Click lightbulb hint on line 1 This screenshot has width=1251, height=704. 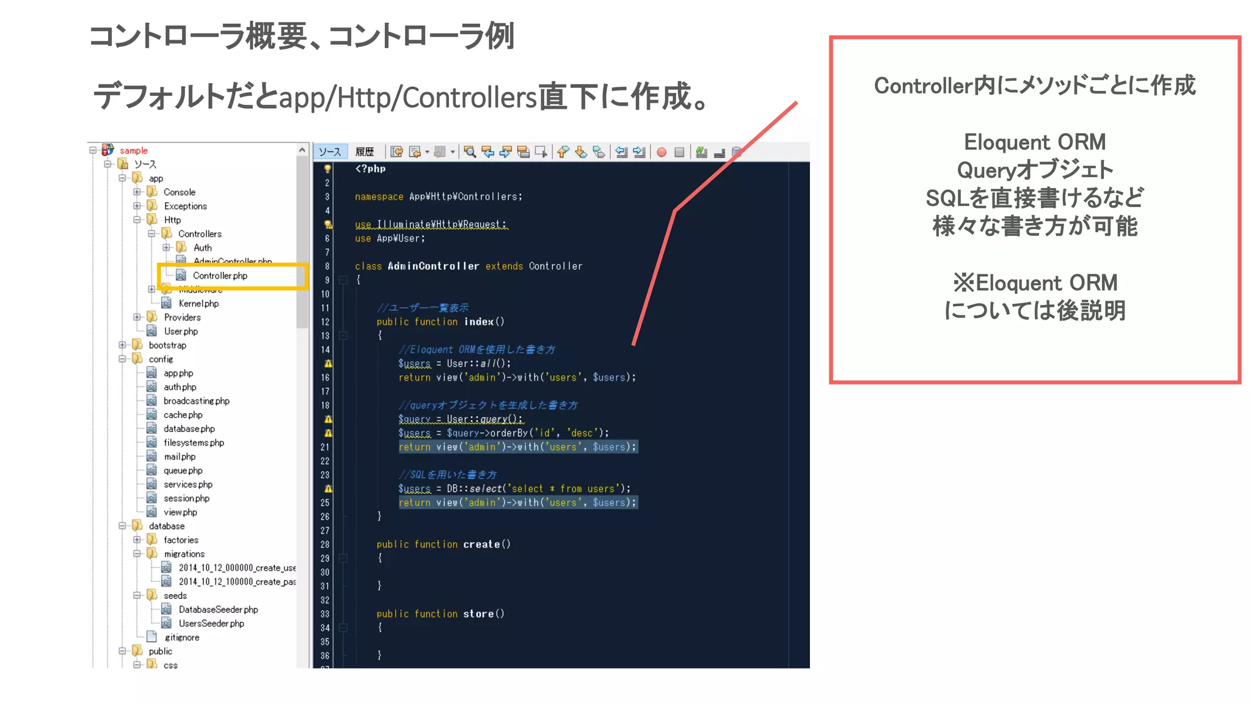tap(327, 169)
